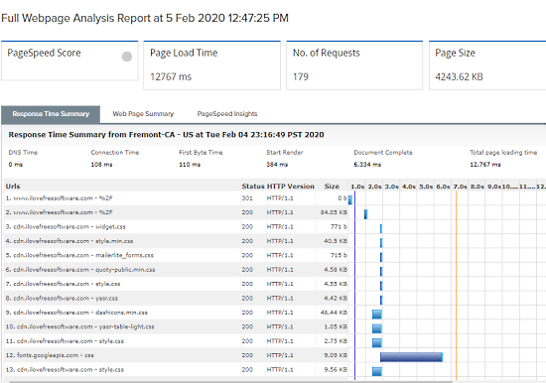Screen dimensions: 546x383
Task: Click the HTTP Version column header
Action: click(291, 187)
